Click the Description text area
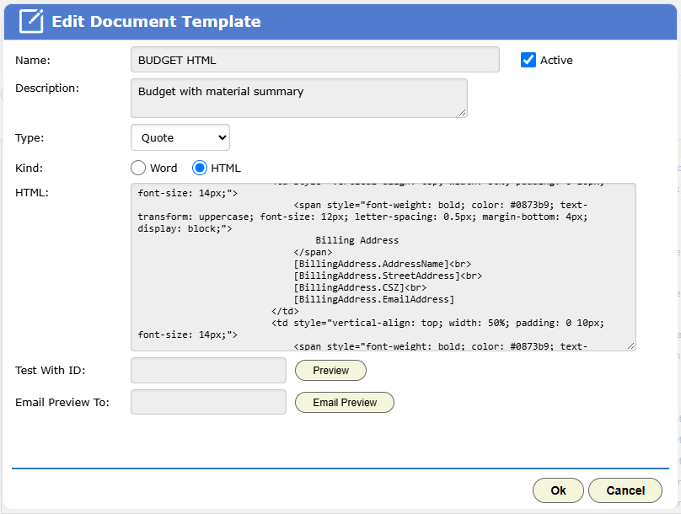The image size is (681, 514). coord(299,98)
